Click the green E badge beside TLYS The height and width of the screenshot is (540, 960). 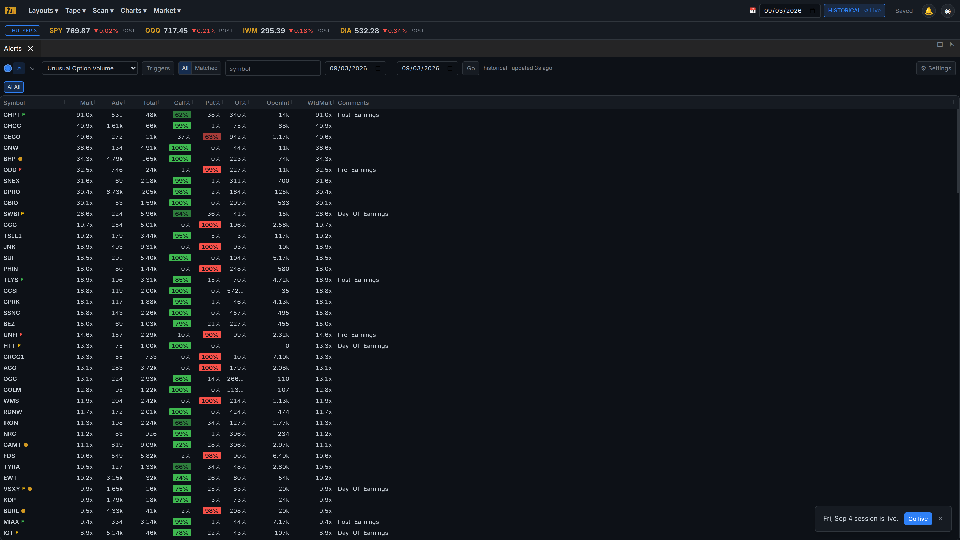click(22, 280)
